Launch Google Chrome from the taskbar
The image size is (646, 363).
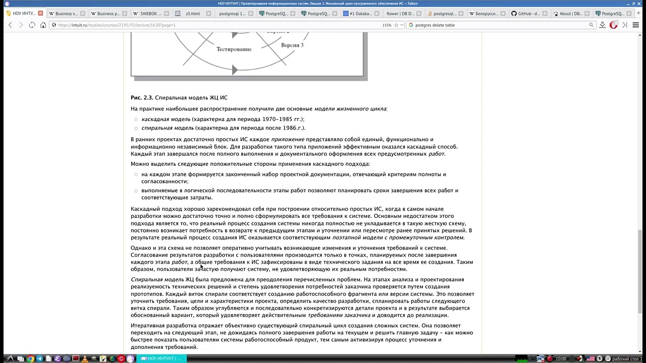pyautogui.click(x=30, y=358)
